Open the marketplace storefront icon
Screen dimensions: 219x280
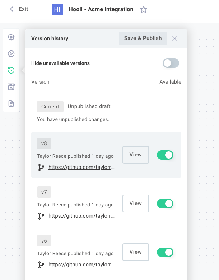[x=11, y=87]
